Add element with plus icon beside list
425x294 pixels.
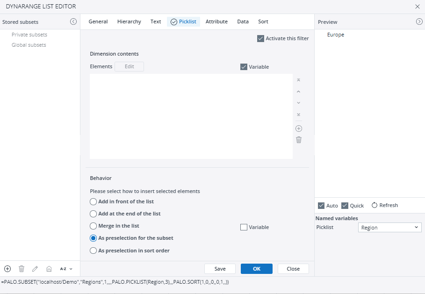[299, 129]
